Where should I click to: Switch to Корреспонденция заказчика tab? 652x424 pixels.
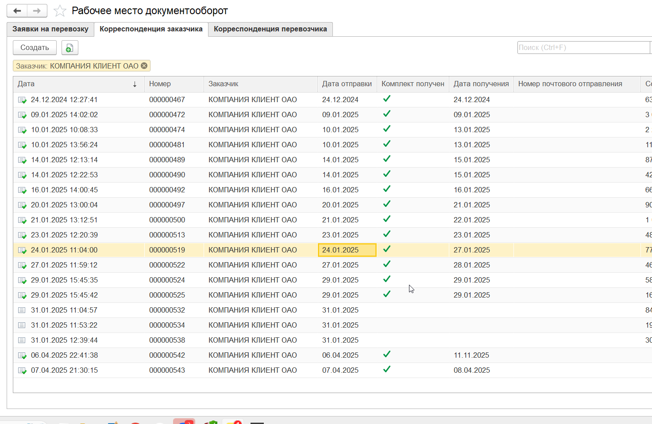(151, 29)
